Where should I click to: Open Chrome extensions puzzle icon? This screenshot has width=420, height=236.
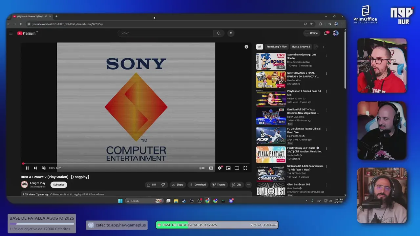pos(320,24)
